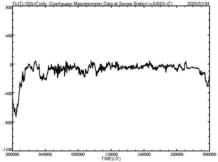
Task: Click the rightmost 000000 time label
Action: click(210, 154)
